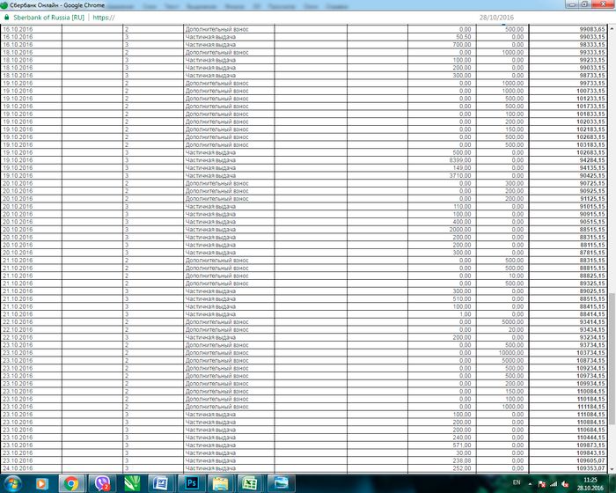
Task: Select the 30,00 withdrawal amount
Action: point(463,453)
